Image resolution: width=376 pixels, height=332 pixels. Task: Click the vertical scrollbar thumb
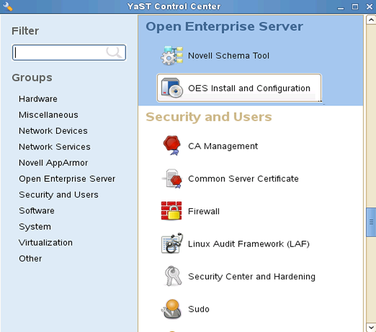371,222
